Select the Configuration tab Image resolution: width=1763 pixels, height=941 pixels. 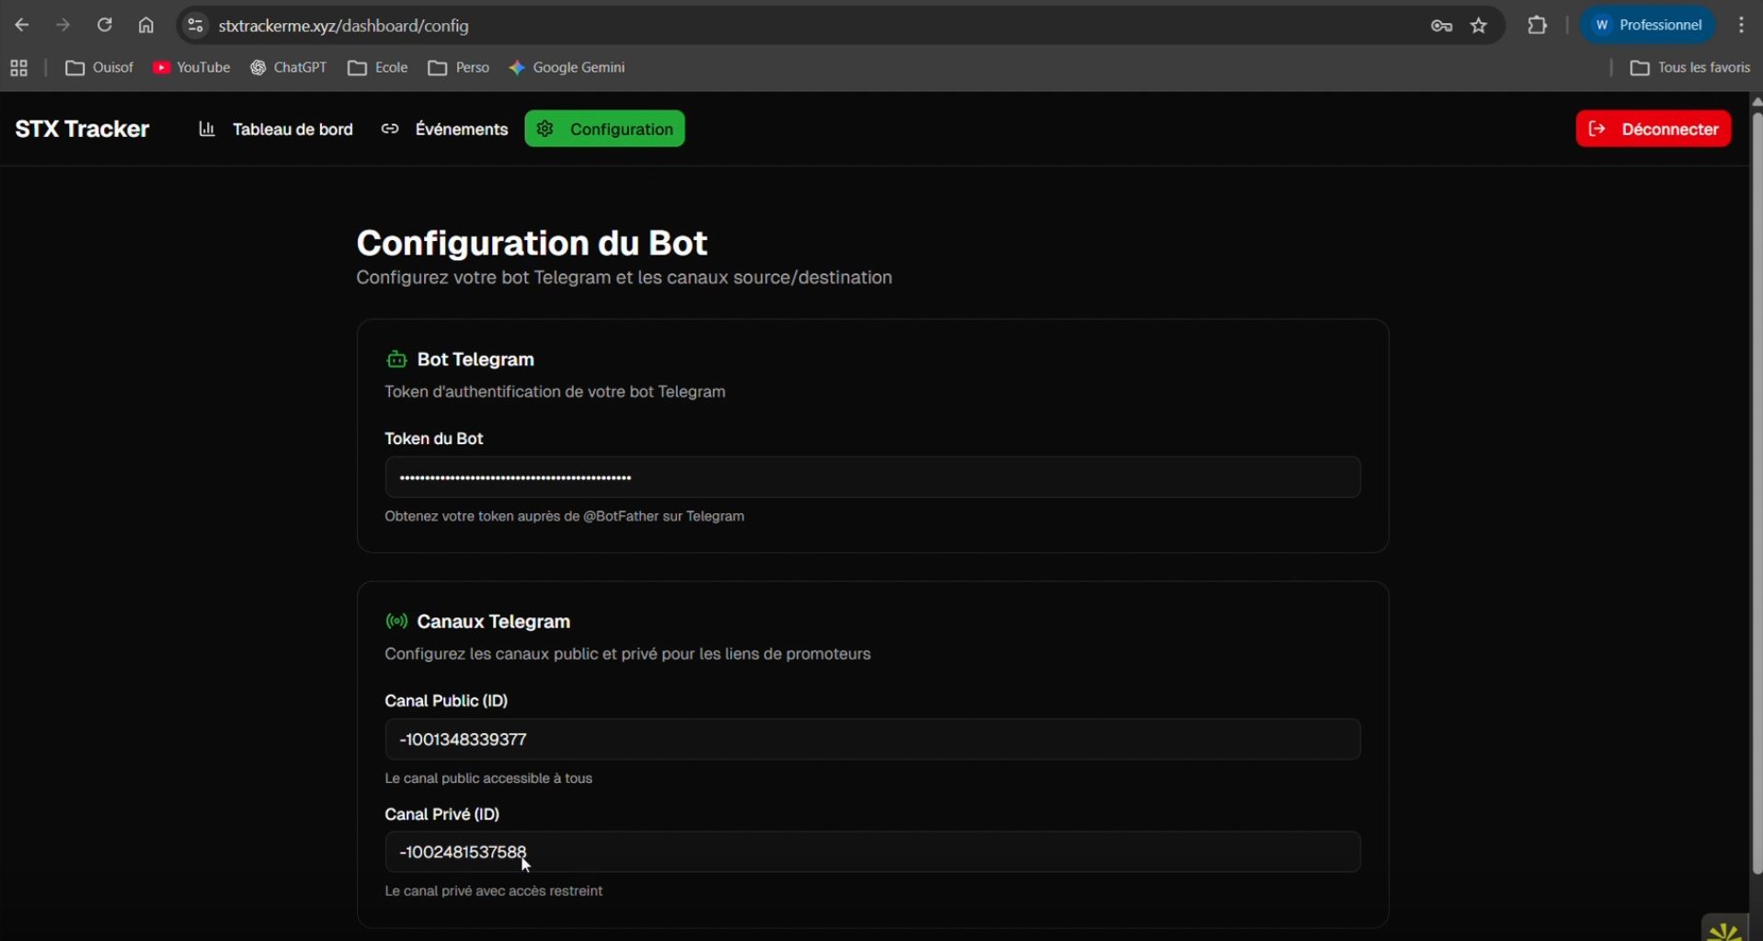tap(604, 130)
